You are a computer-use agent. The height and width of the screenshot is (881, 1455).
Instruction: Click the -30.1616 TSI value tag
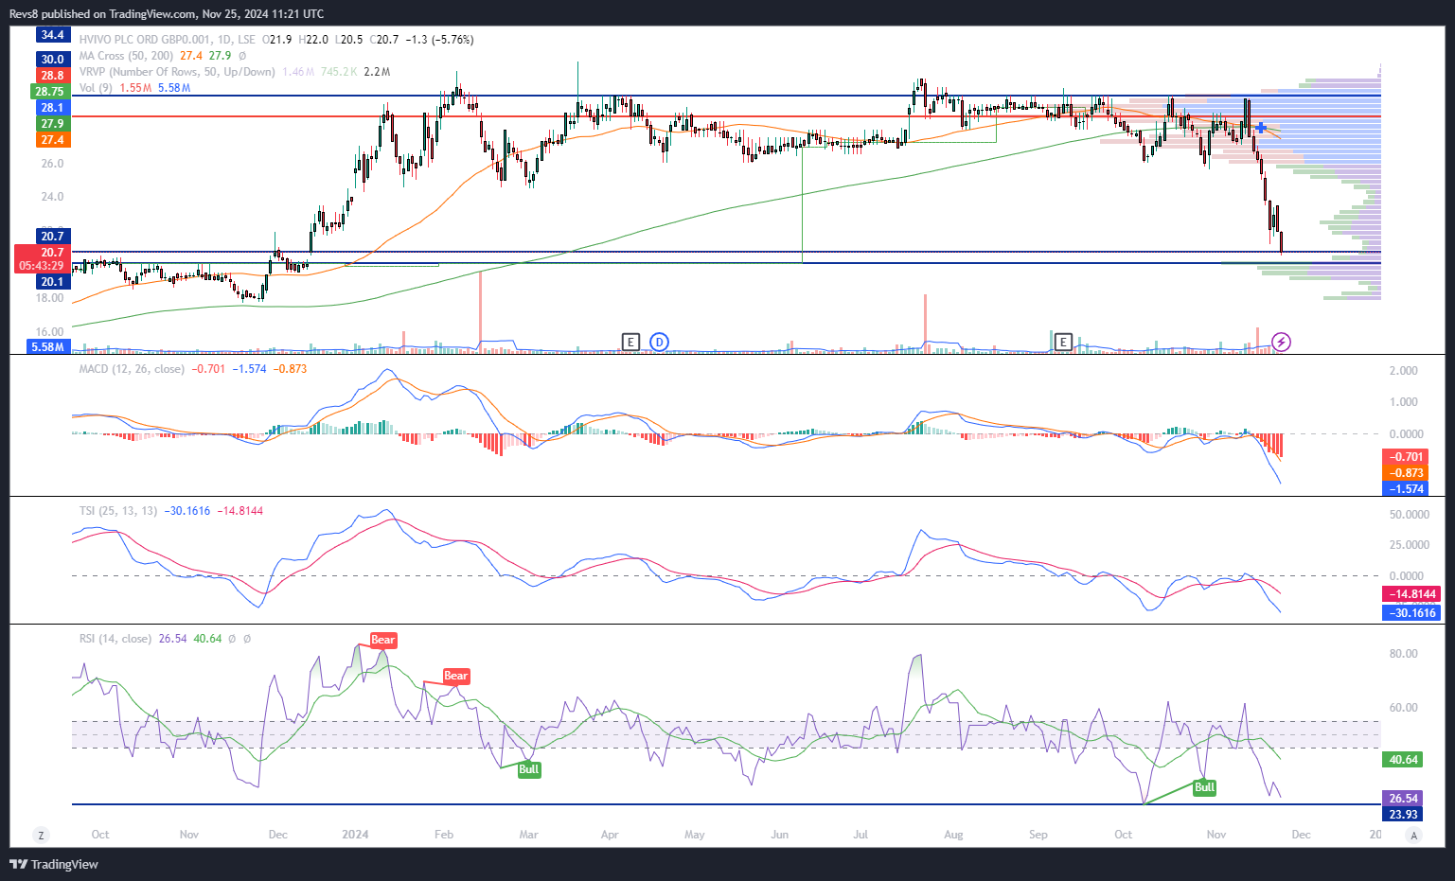coord(1411,613)
